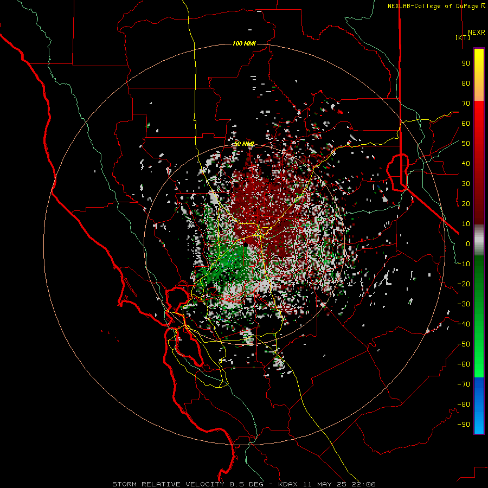Click the 10 value on the velocity scale
This screenshot has height=488, width=488.
[466, 224]
